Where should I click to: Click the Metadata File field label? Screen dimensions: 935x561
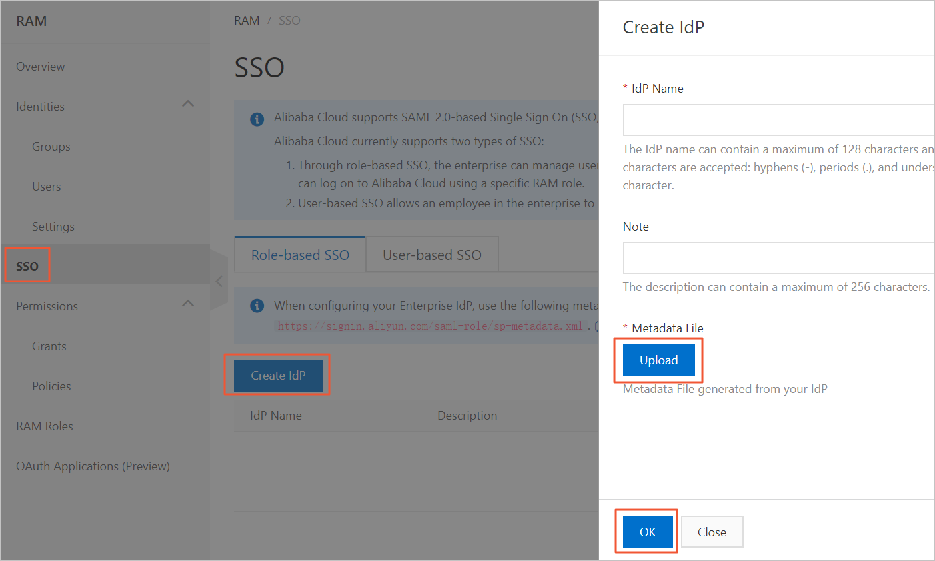click(x=668, y=328)
